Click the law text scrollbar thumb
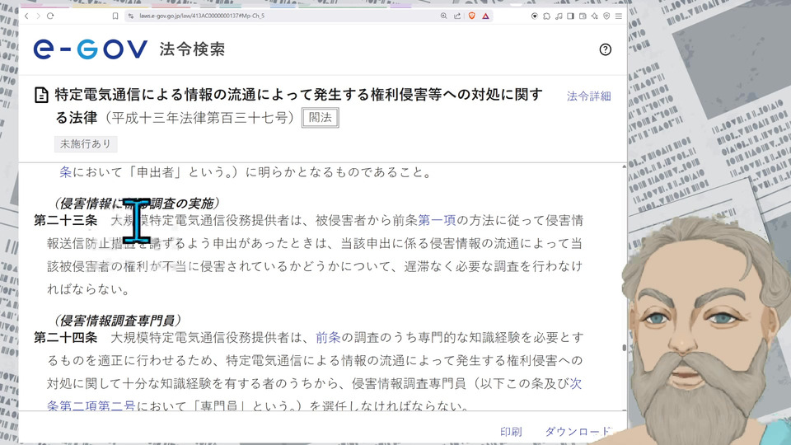Viewport: 791px width, 445px height. 624,348
